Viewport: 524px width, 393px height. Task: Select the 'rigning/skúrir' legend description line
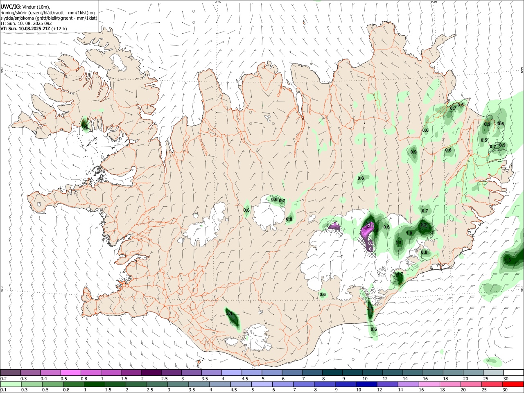click(48, 12)
